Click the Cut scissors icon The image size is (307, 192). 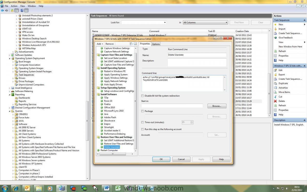point(275,97)
